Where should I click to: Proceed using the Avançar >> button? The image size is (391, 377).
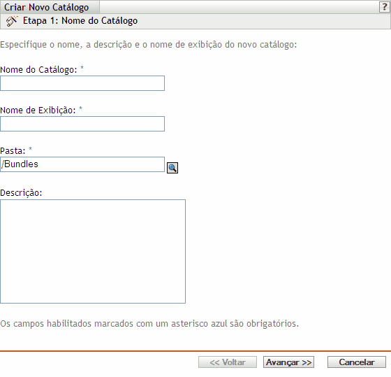[x=288, y=362]
